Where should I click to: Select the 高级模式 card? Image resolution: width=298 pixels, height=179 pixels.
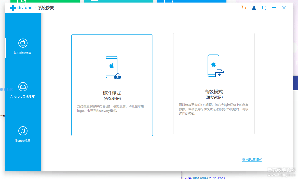pos(214,84)
